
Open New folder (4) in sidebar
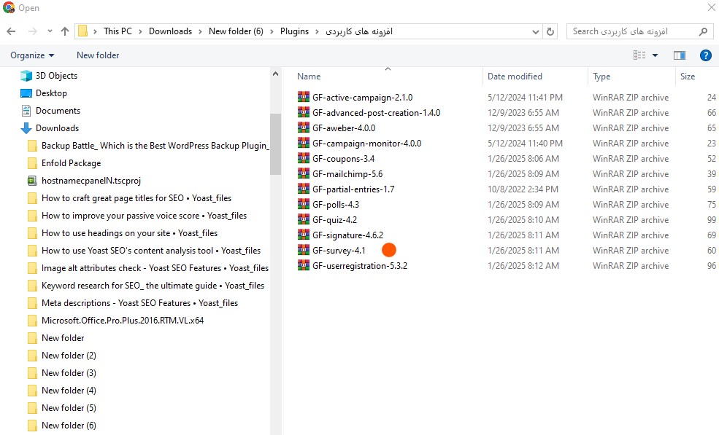69,390
